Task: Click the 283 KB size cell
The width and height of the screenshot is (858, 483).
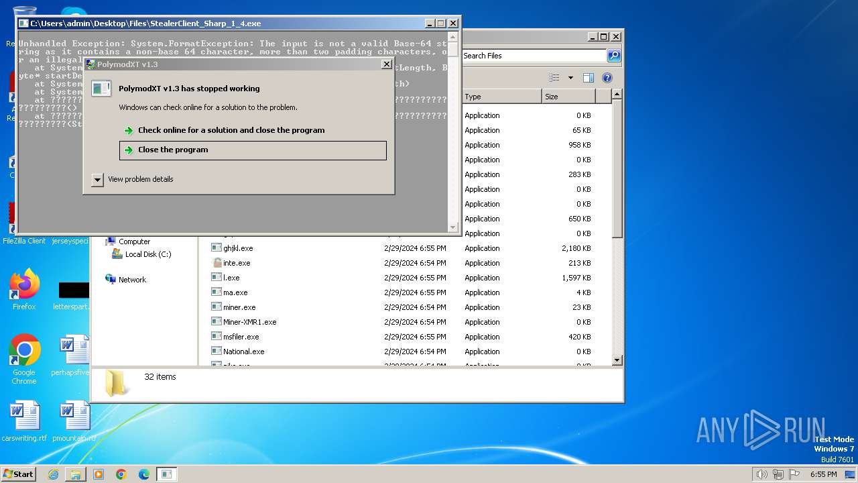Action: tap(580, 174)
